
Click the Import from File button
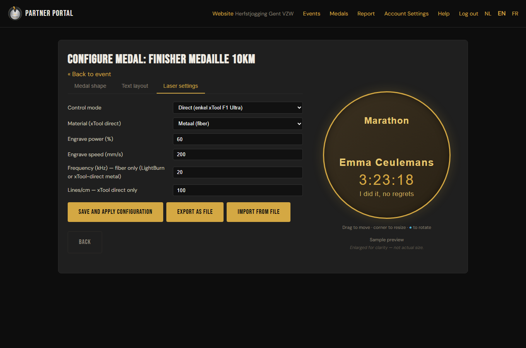tap(258, 212)
